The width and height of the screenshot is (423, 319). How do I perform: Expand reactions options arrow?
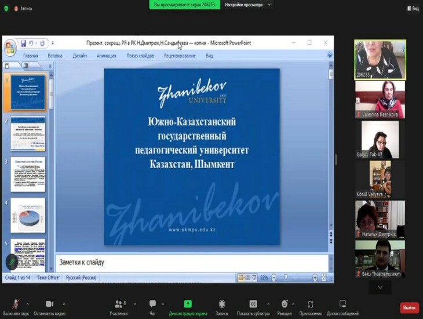[293, 304]
